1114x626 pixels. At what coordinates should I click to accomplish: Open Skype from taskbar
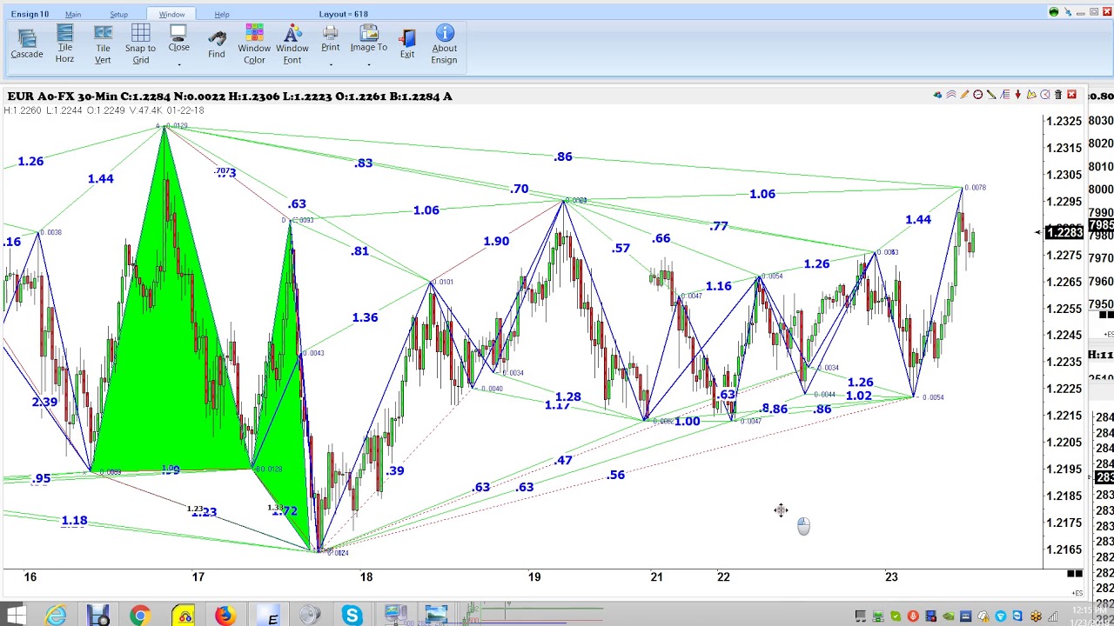point(352,616)
